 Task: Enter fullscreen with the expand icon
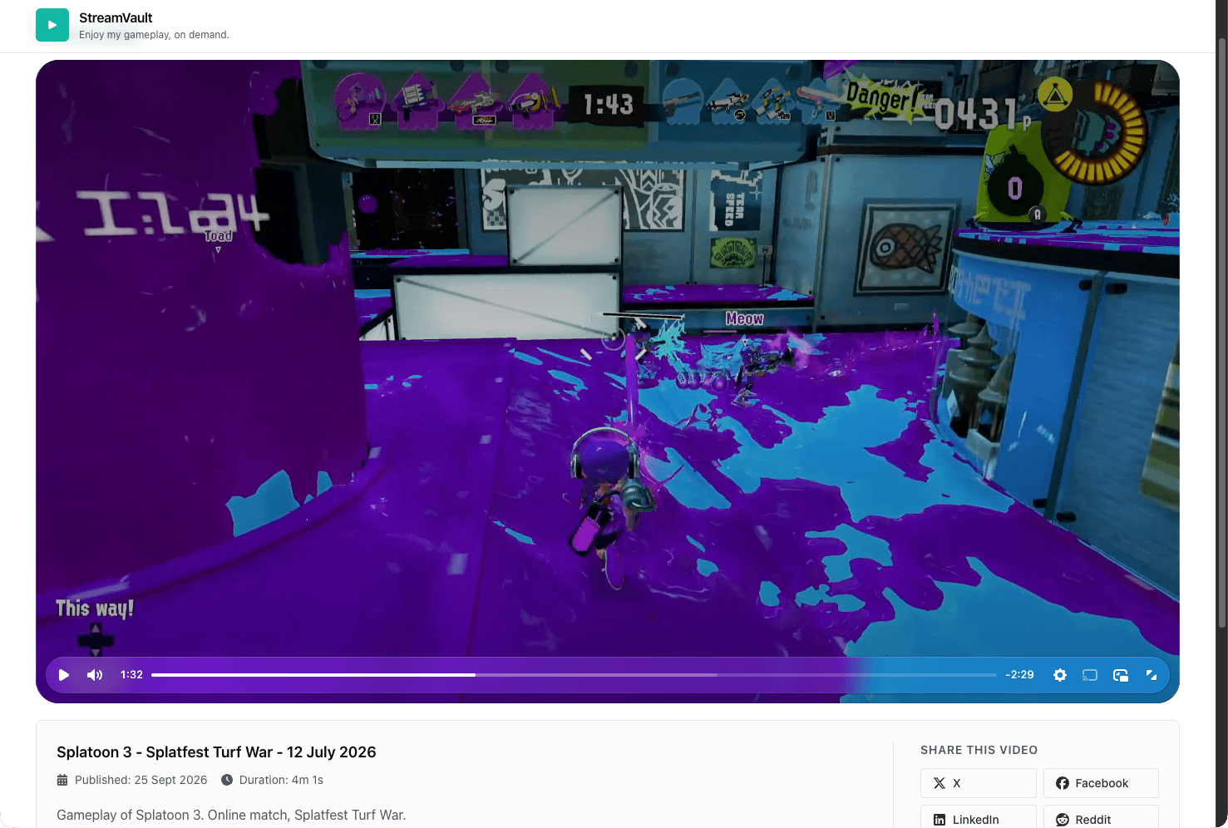coord(1152,675)
